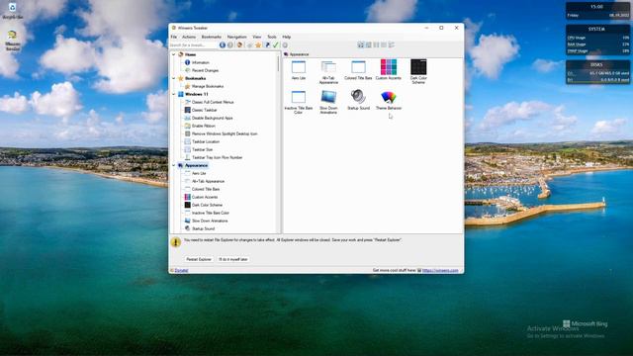This screenshot has height=356, width=633.
Task: Select Custom Accents in the tree
Action: click(x=205, y=197)
